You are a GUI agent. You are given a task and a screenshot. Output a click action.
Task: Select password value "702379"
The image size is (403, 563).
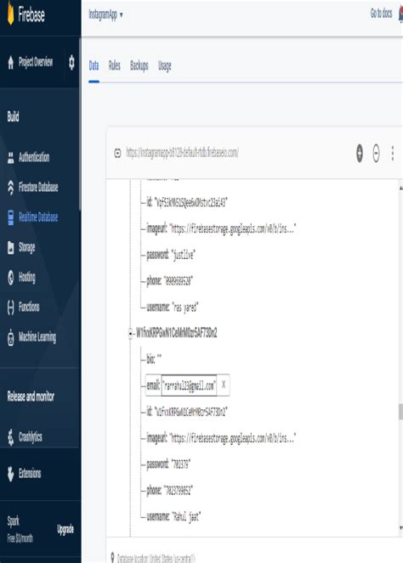pyautogui.click(x=181, y=464)
